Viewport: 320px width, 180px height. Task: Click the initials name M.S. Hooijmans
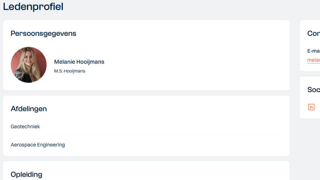[x=70, y=71]
